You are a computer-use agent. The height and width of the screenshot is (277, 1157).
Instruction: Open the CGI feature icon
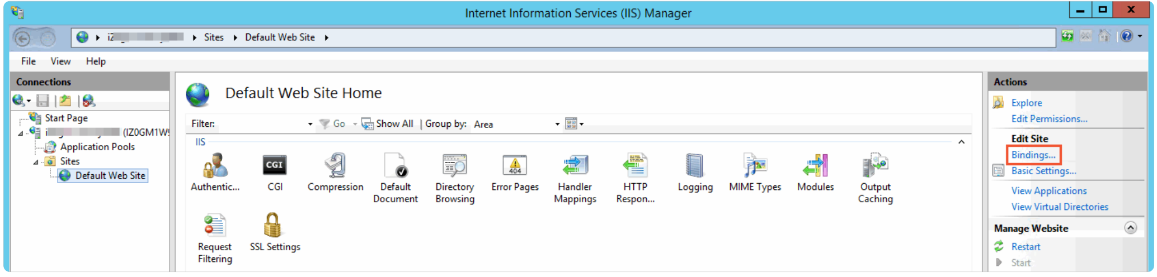[275, 165]
